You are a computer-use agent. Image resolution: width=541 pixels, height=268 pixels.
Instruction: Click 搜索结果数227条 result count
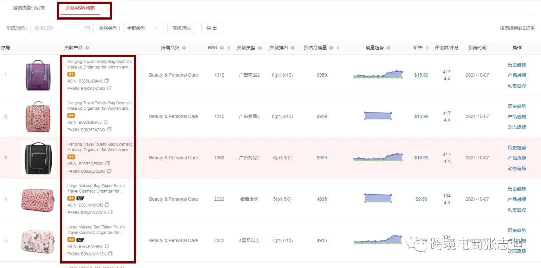coord(517,28)
